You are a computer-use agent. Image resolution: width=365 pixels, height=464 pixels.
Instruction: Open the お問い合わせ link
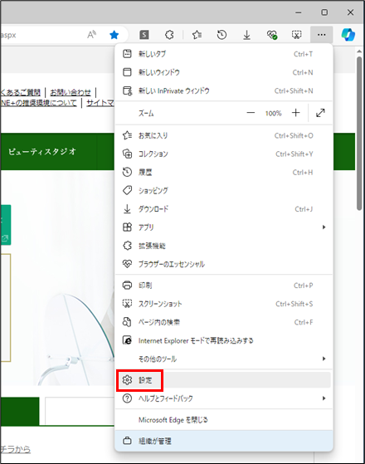tap(71, 92)
